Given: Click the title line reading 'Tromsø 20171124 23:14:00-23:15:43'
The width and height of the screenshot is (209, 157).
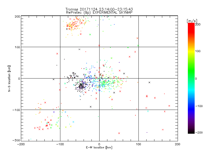Looking at the screenshot, I should 99,9.
